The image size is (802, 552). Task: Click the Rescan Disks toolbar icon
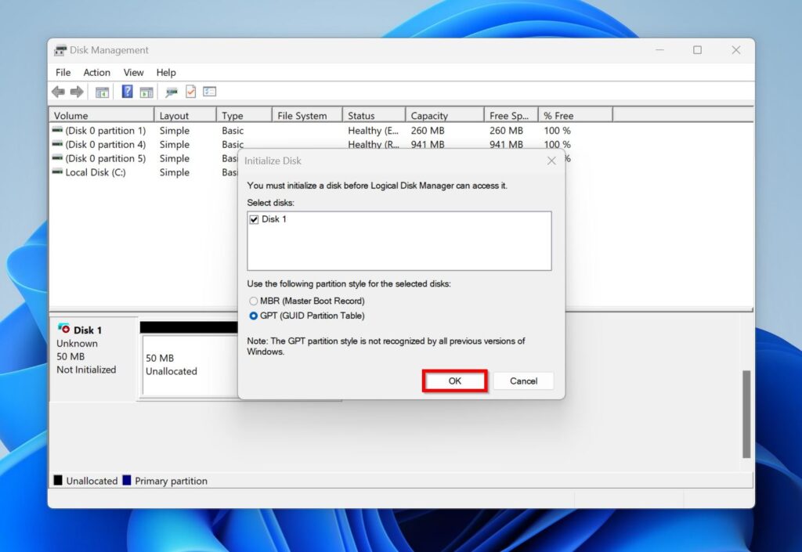coord(171,92)
